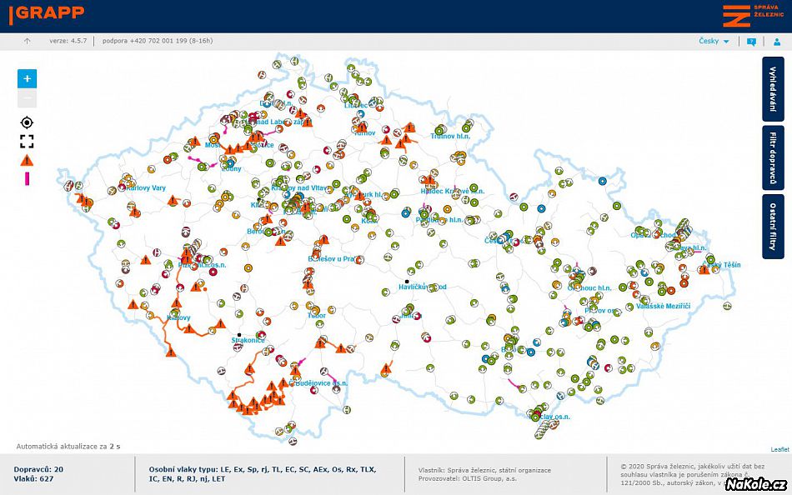Toggle warning triangle layer in left controls
Screen dimensions: 792x495
pos(27,160)
